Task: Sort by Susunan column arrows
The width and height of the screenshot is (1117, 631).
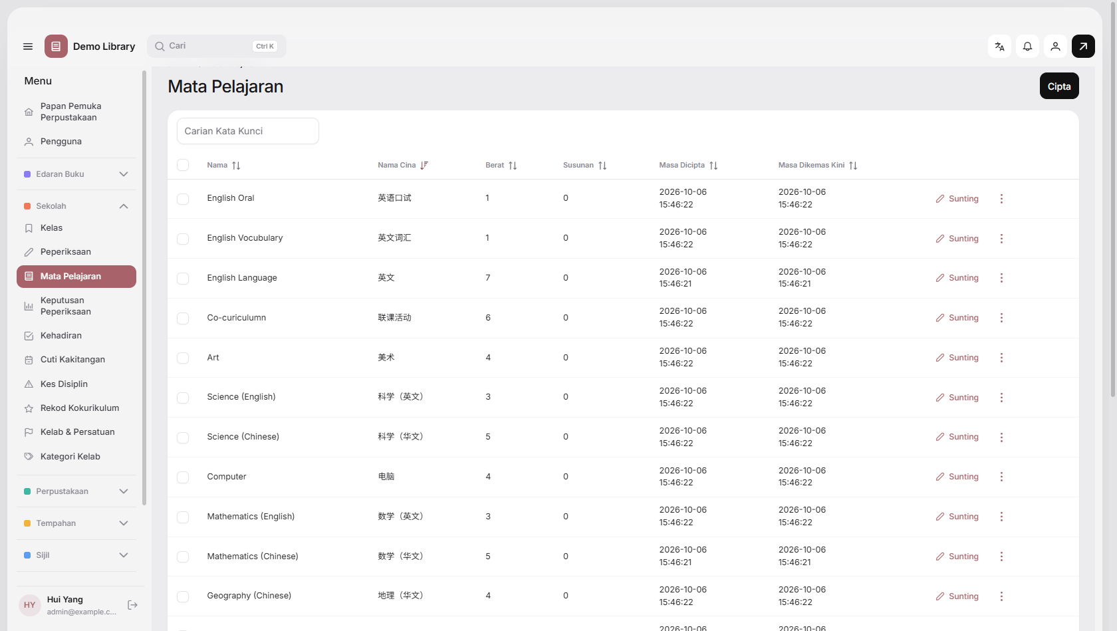Action: pos(602,166)
